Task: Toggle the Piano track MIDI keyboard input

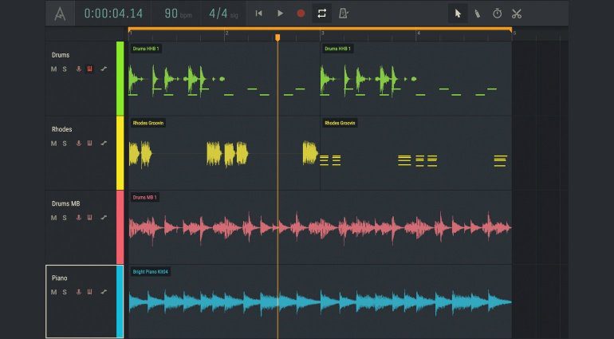Action: tap(89, 293)
